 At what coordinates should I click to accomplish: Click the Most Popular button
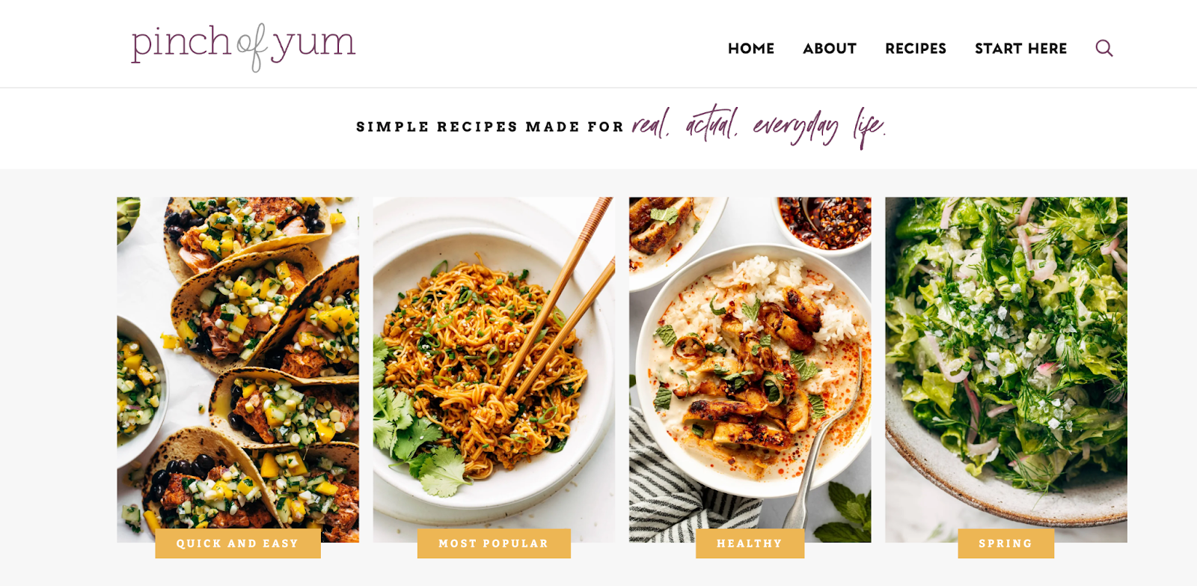[494, 543]
